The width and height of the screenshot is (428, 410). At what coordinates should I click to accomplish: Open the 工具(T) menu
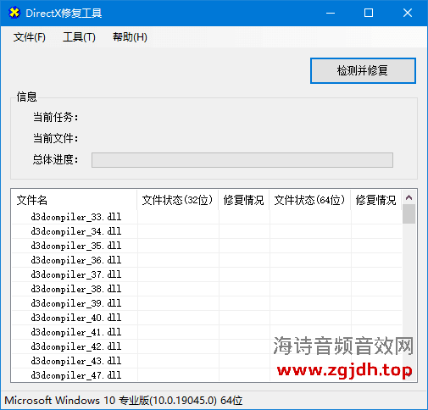pos(79,37)
